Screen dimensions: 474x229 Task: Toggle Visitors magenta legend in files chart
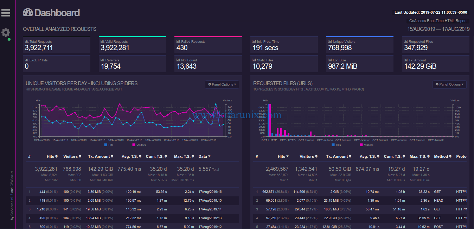point(366,145)
